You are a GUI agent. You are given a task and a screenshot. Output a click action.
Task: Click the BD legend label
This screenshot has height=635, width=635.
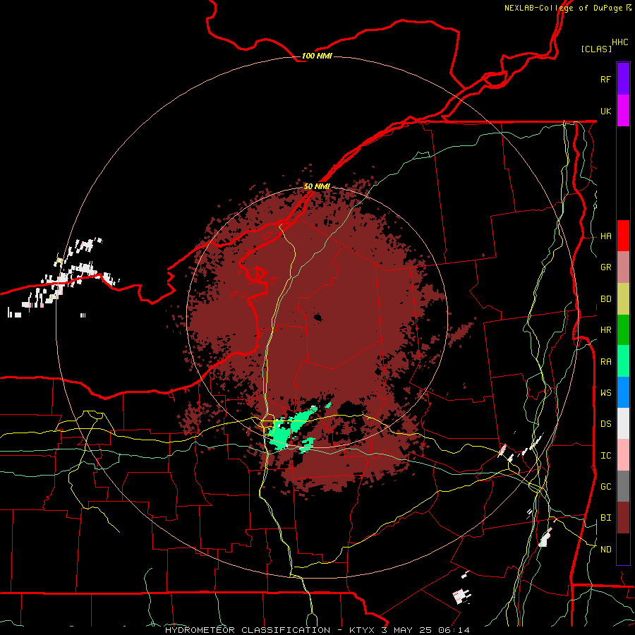pyautogui.click(x=605, y=299)
